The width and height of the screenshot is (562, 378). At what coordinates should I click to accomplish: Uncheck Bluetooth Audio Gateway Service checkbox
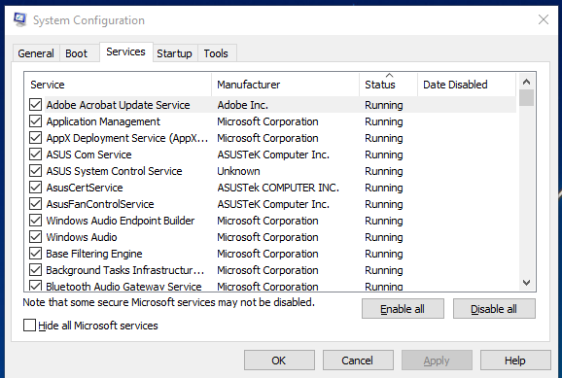(x=35, y=286)
